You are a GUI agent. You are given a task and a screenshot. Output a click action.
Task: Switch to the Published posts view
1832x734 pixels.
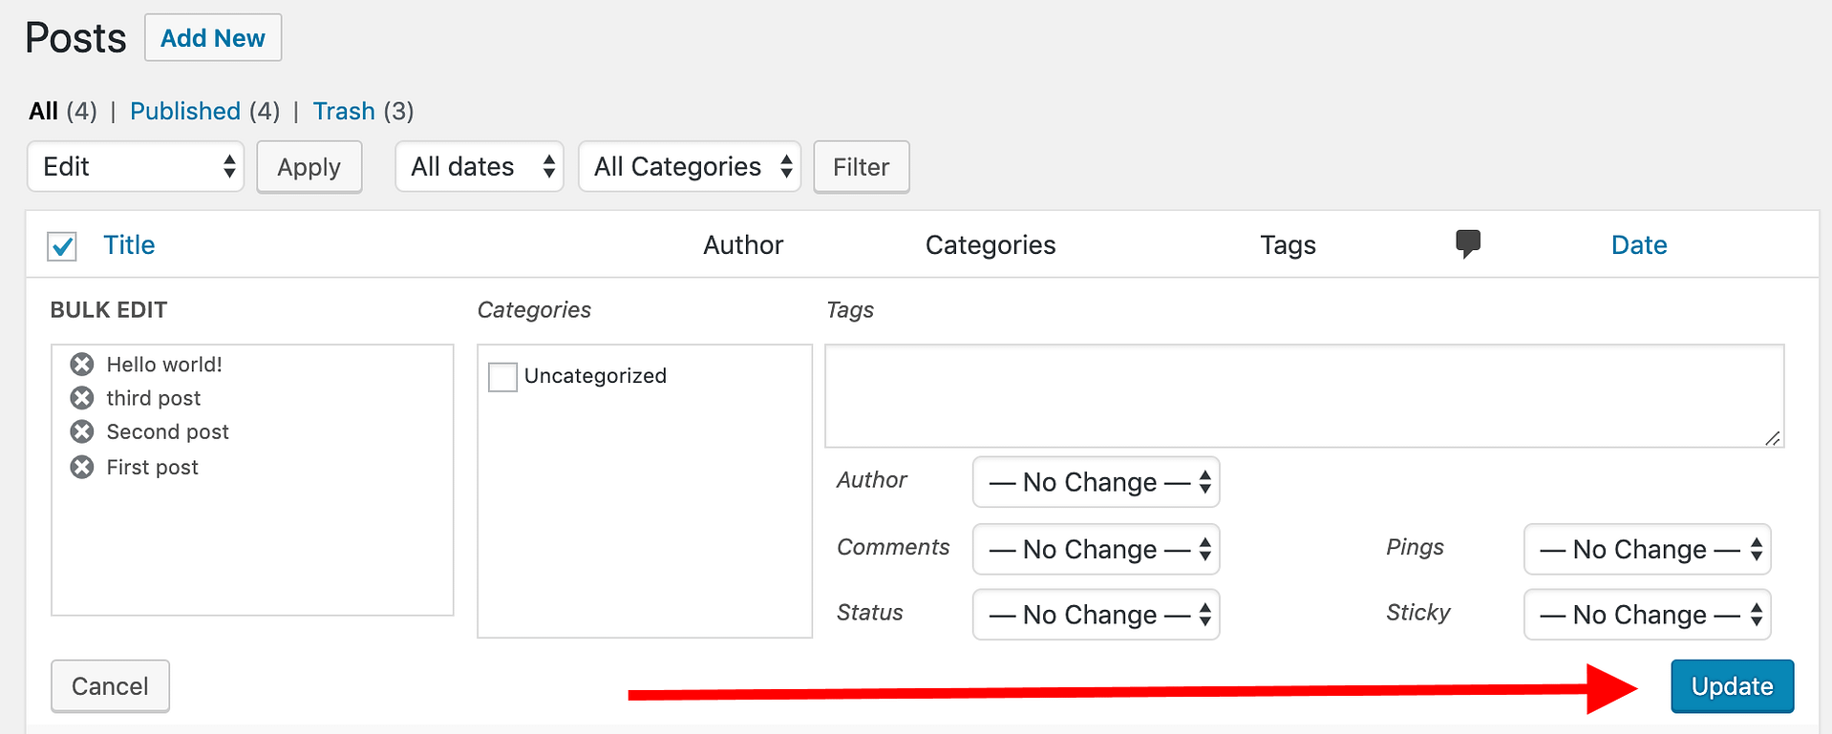point(185,112)
